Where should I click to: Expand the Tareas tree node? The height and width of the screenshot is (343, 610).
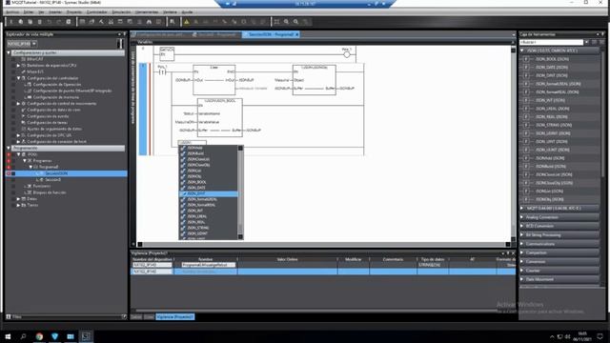pos(18,205)
